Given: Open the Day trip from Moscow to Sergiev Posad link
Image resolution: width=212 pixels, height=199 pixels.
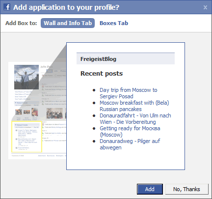Looking at the screenshot, I should tap(129, 93).
